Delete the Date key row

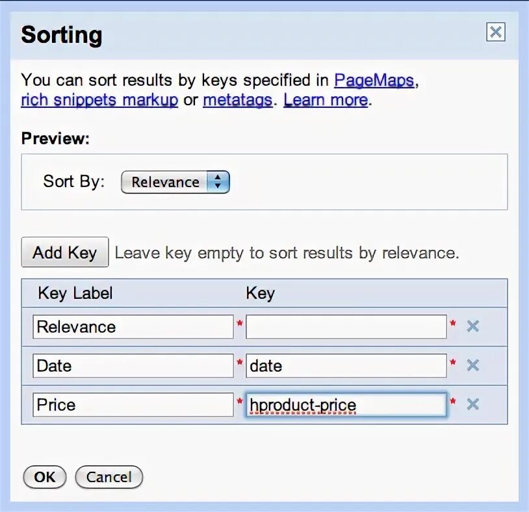click(x=472, y=365)
